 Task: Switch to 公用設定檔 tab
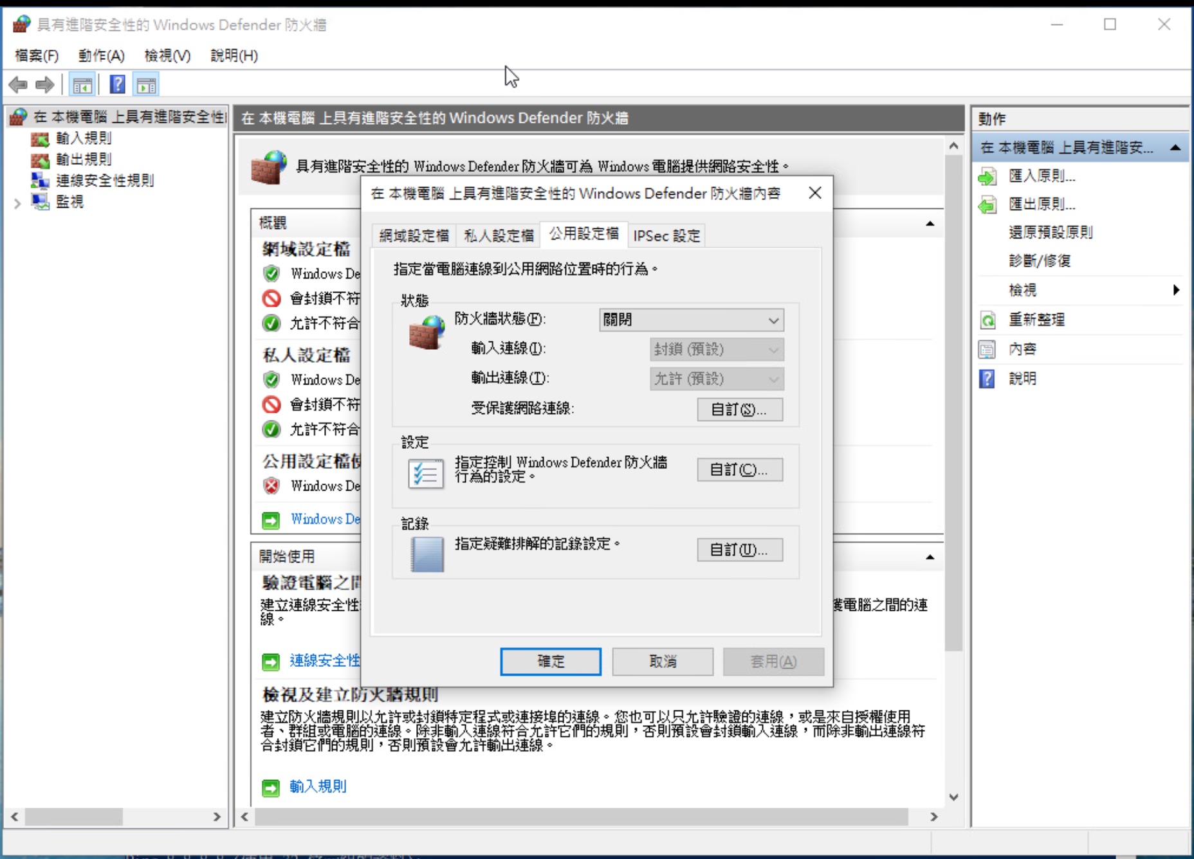pyautogui.click(x=583, y=233)
